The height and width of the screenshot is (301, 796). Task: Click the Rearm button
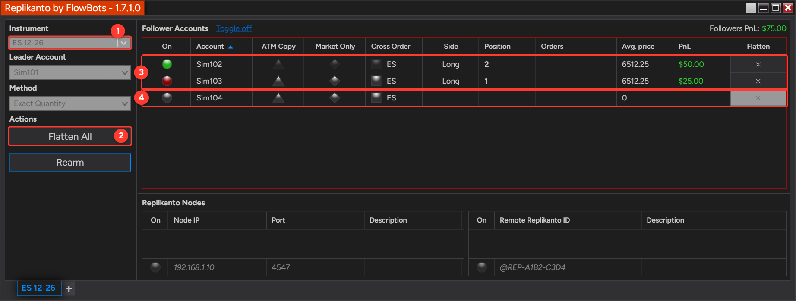click(70, 162)
